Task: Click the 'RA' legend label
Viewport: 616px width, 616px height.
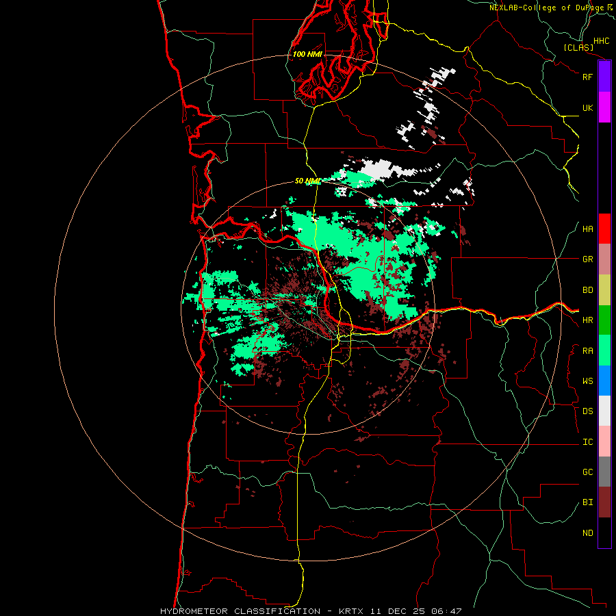Action: pos(587,351)
